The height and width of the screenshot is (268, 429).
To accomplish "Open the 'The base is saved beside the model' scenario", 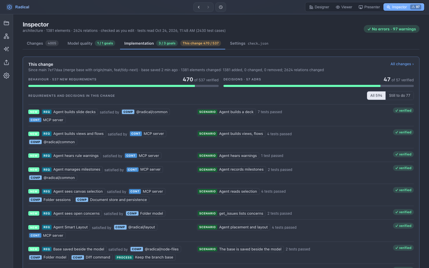I will coord(240,249).
